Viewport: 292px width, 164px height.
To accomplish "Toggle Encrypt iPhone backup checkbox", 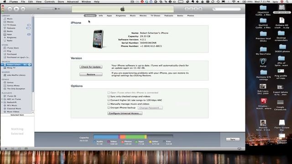I will 109,108.
